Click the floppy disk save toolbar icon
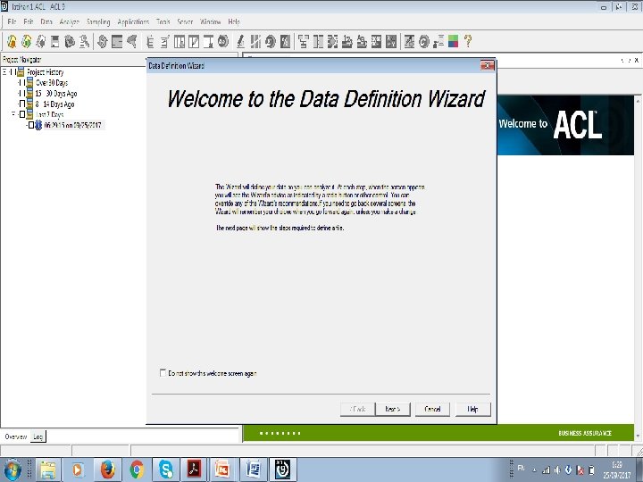Viewport: 643px width, 482px height. 55,41
